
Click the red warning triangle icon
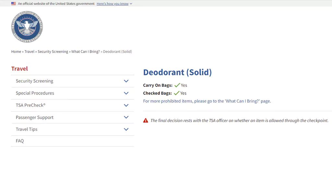pyautogui.click(x=146, y=120)
